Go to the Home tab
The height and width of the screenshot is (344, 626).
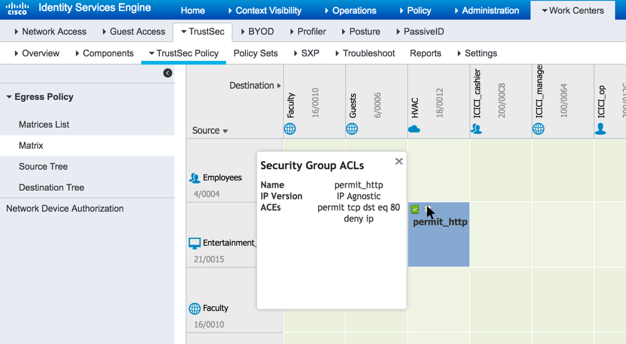click(193, 11)
